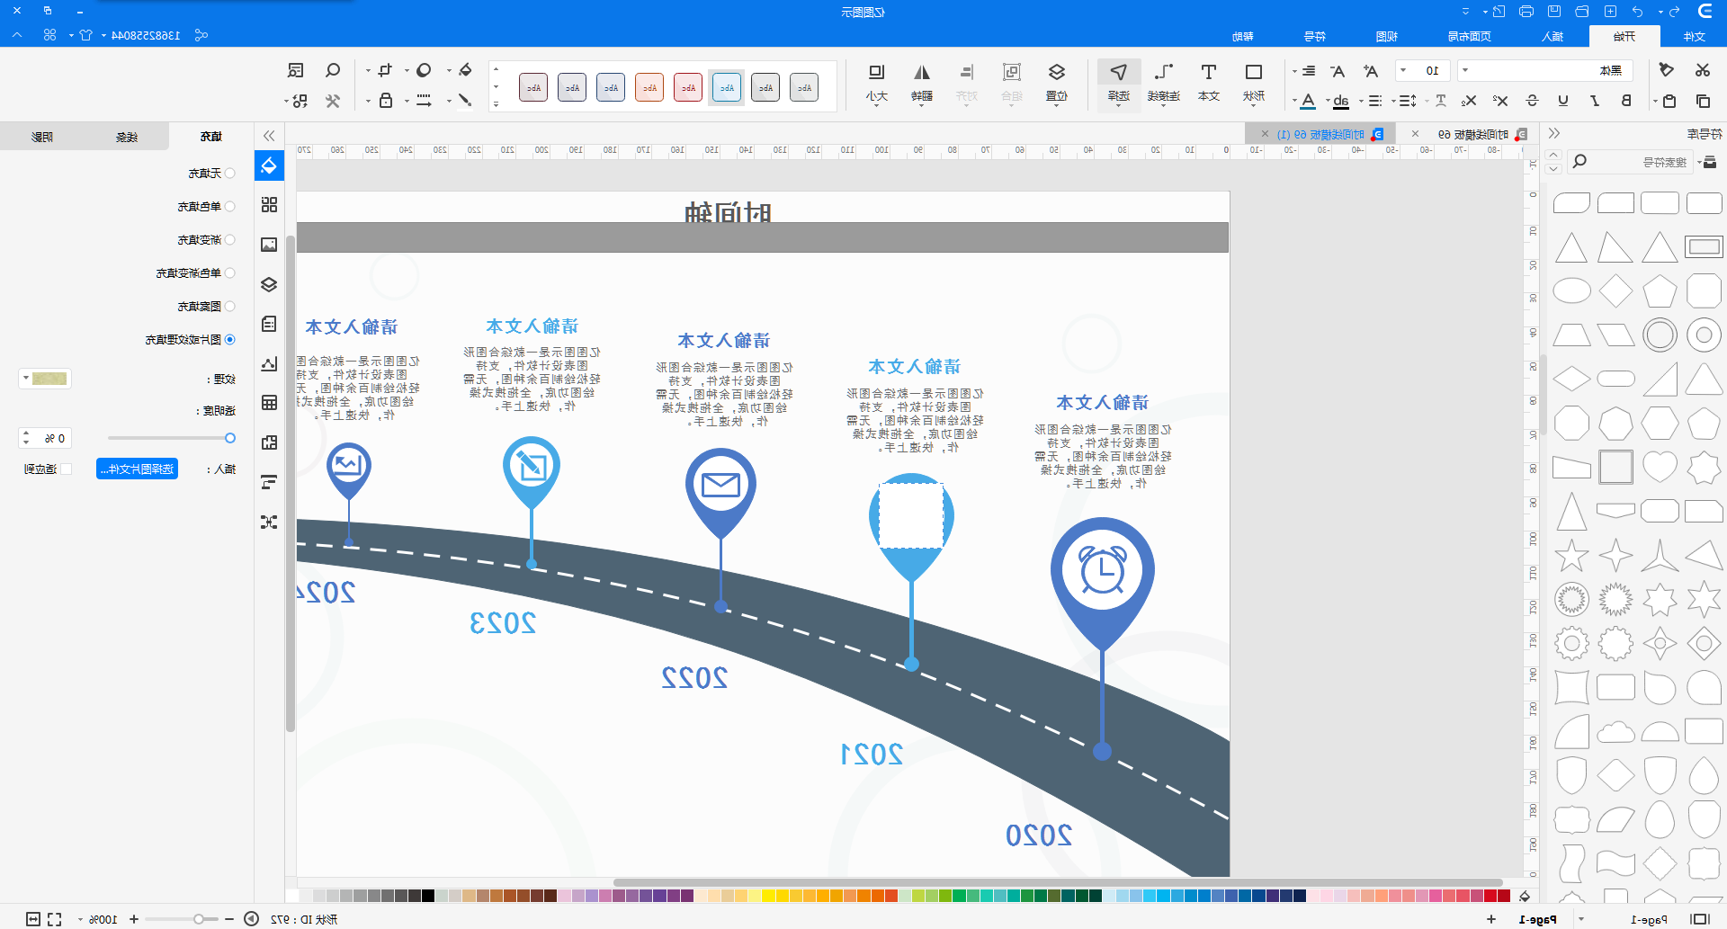Click the Print icon in title bar

(x=1526, y=12)
